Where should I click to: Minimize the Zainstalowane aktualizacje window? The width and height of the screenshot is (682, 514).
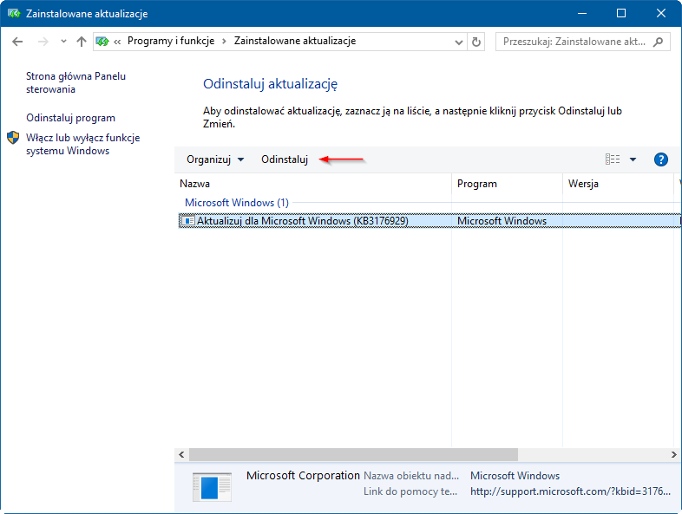pos(582,14)
